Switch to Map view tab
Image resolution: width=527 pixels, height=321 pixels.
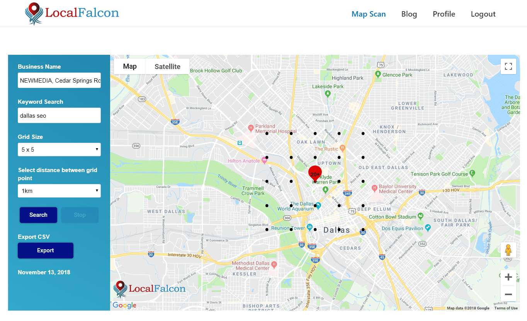[130, 66]
